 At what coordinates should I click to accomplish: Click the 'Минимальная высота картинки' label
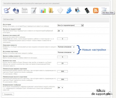click(x=15, y=77)
